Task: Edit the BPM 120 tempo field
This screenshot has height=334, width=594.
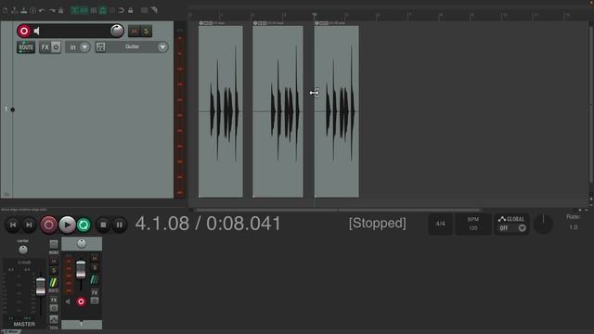Action: (472, 224)
